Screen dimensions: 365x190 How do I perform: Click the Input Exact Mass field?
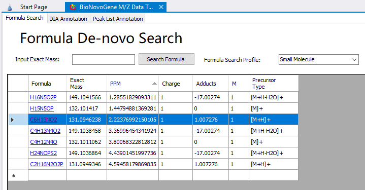click(x=104, y=59)
